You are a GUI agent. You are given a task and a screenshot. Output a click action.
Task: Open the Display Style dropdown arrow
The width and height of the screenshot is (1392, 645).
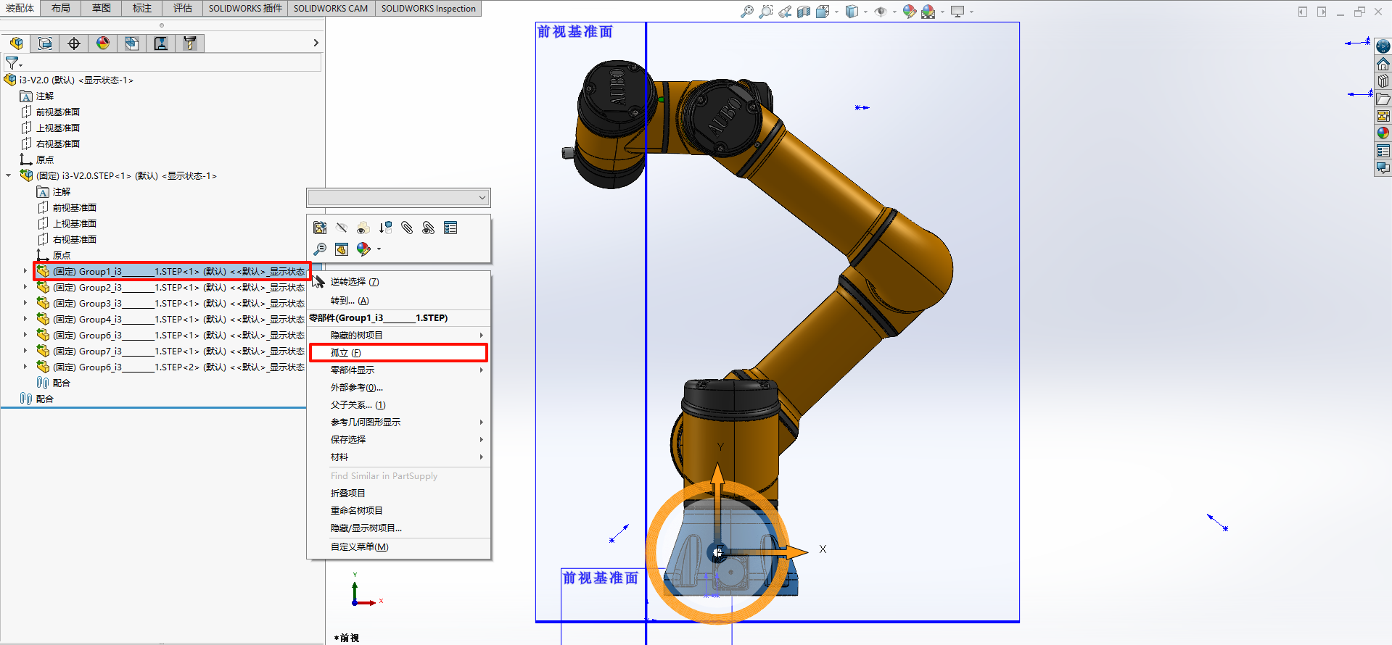(x=865, y=12)
